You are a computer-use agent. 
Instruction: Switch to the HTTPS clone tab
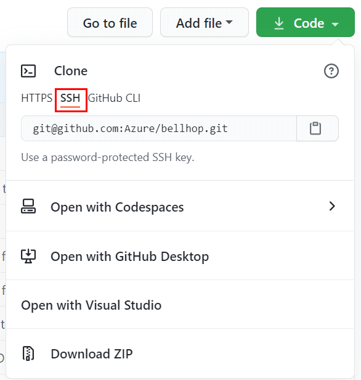point(37,98)
